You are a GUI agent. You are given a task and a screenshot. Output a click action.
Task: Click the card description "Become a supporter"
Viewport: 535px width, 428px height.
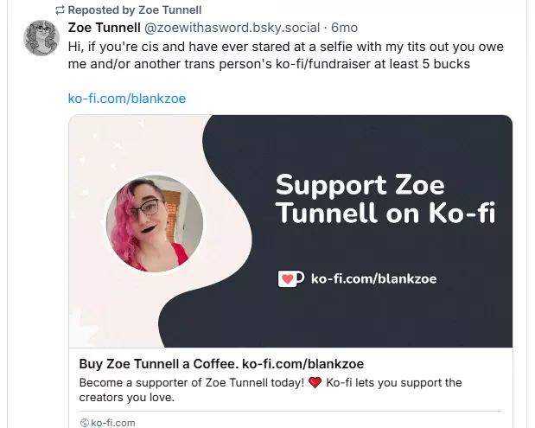pos(190,382)
